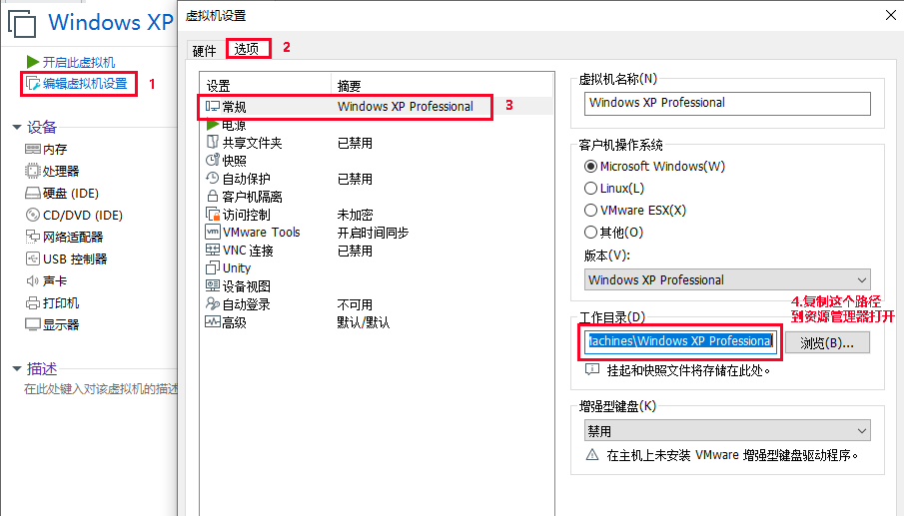
Task: Click the Unity windows icon
Action: pyautogui.click(x=213, y=267)
